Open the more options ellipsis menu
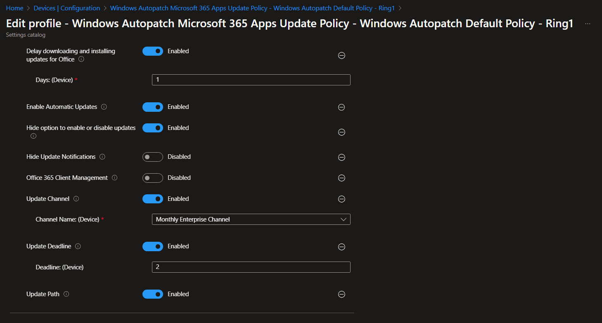The width and height of the screenshot is (602, 323). pos(587,24)
